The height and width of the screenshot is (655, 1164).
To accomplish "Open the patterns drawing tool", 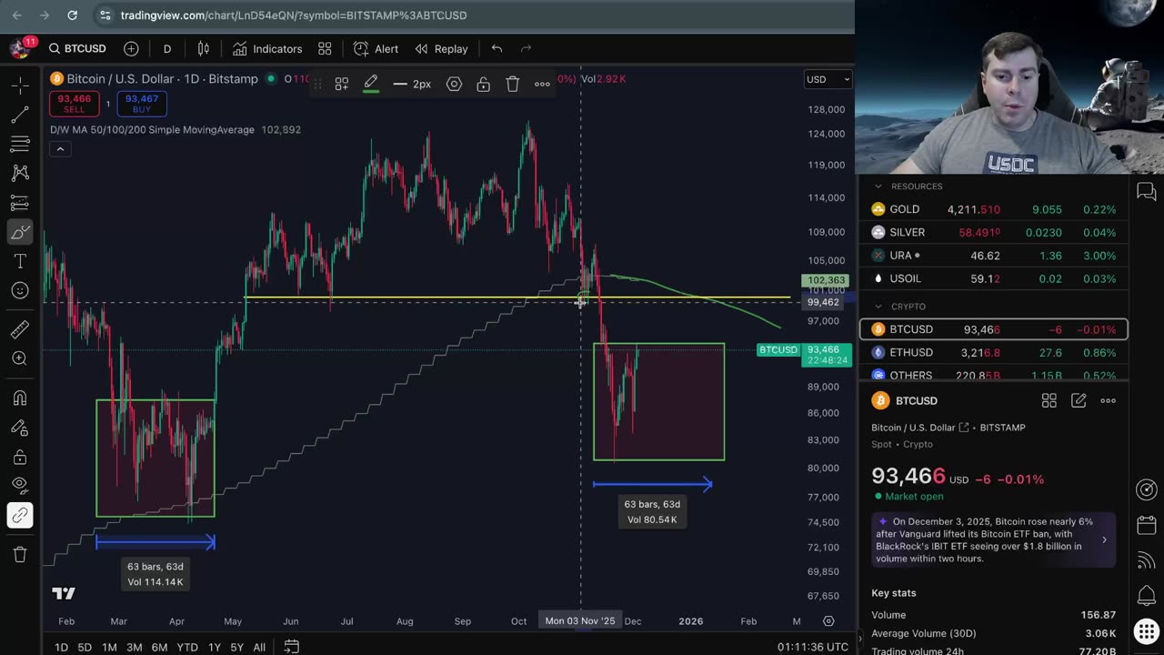I will click(19, 173).
